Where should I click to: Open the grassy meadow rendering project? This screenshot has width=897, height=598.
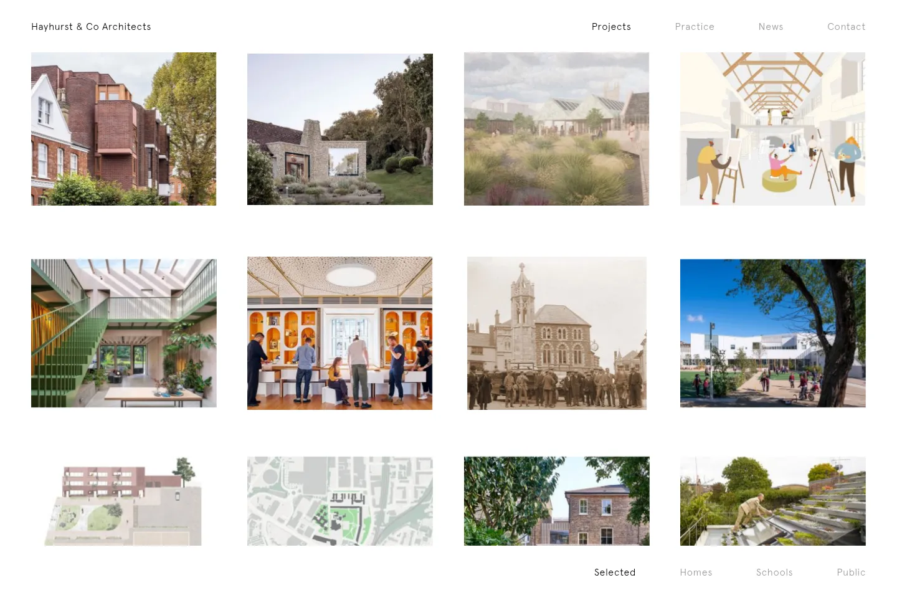tap(556, 129)
